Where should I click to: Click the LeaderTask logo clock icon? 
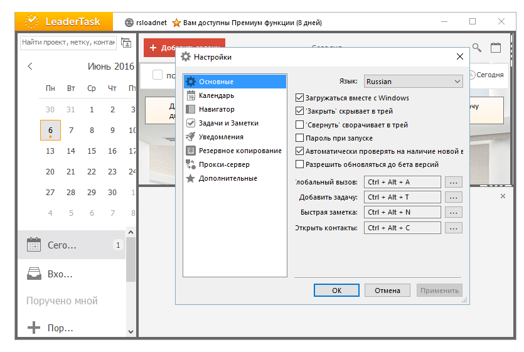[31, 22]
